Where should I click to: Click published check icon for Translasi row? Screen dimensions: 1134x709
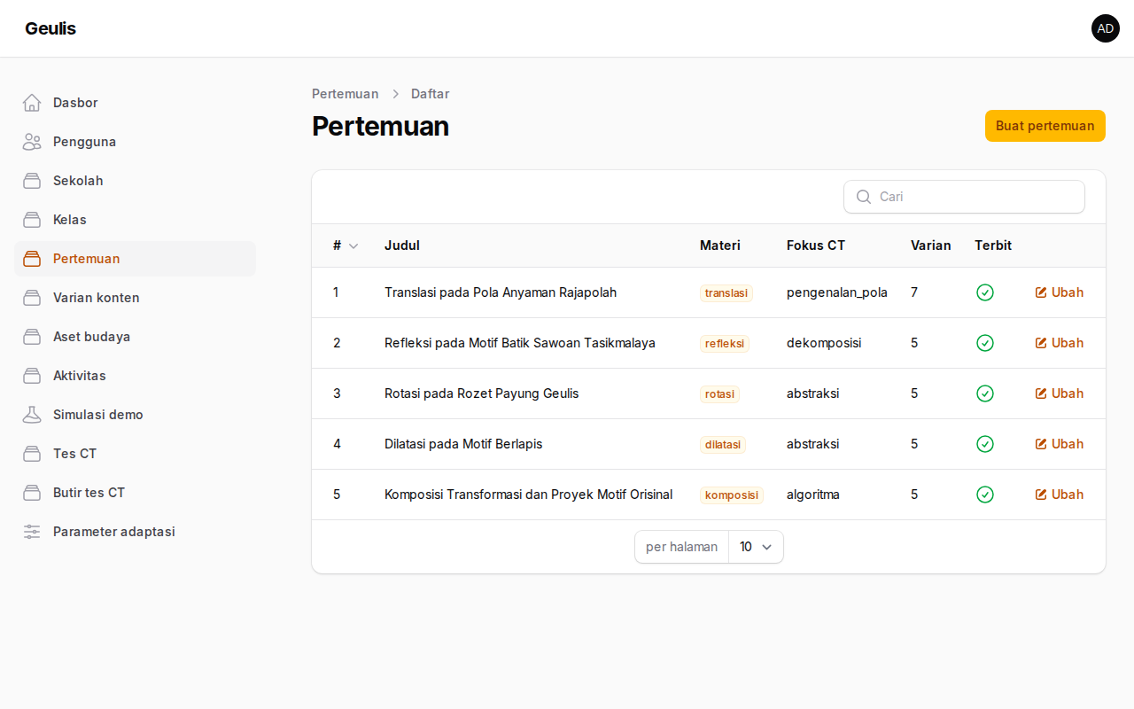pos(985,292)
